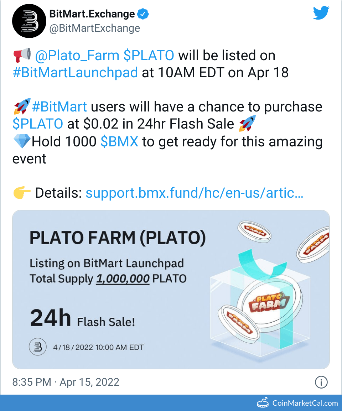Open the BitMart.Exchange display name

[x=92, y=14]
